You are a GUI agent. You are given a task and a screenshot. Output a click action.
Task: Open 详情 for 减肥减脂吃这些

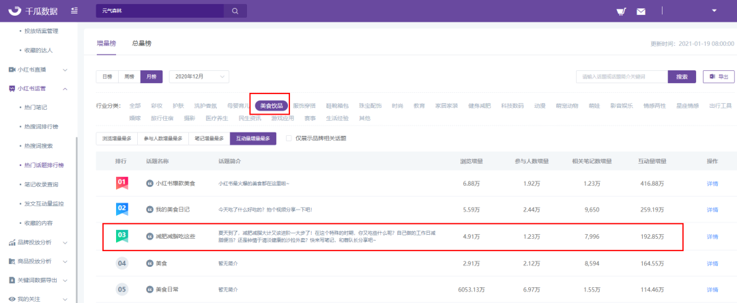click(712, 237)
